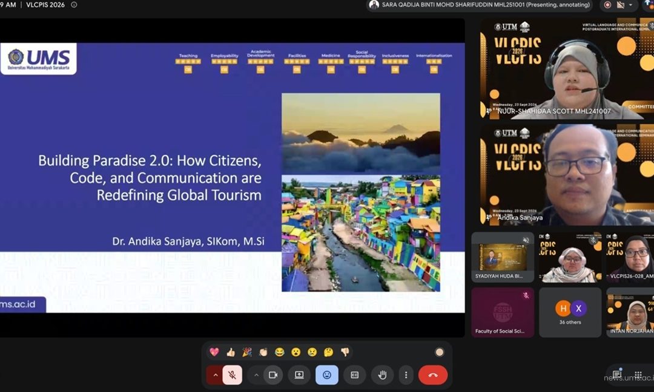Send the thinking face reaction
Viewport: 654px width, 392px height.
(328, 352)
